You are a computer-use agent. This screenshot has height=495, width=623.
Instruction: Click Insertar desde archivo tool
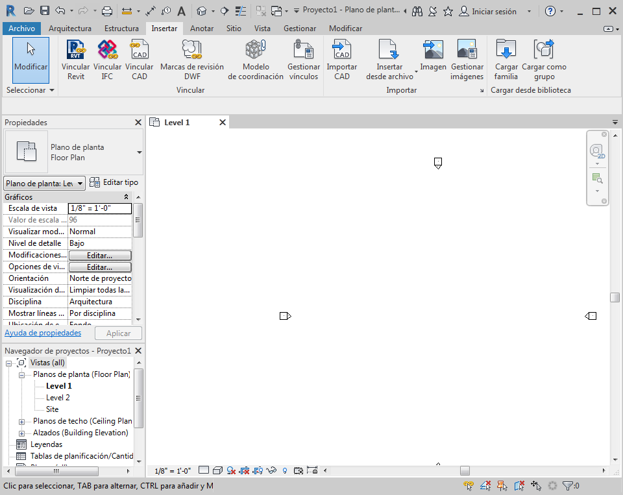click(389, 60)
